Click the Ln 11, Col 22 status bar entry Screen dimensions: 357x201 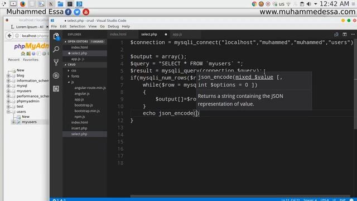pos(290,200)
